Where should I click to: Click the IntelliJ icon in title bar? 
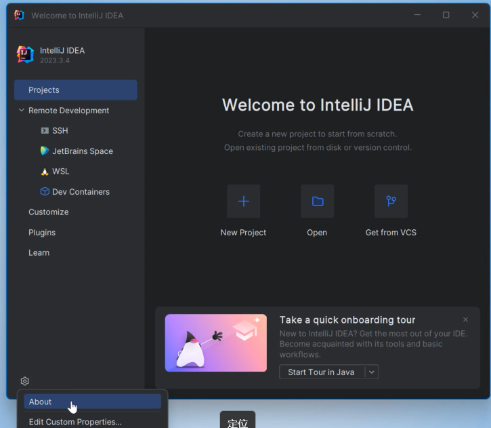pyautogui.click(x=19, y=15)
